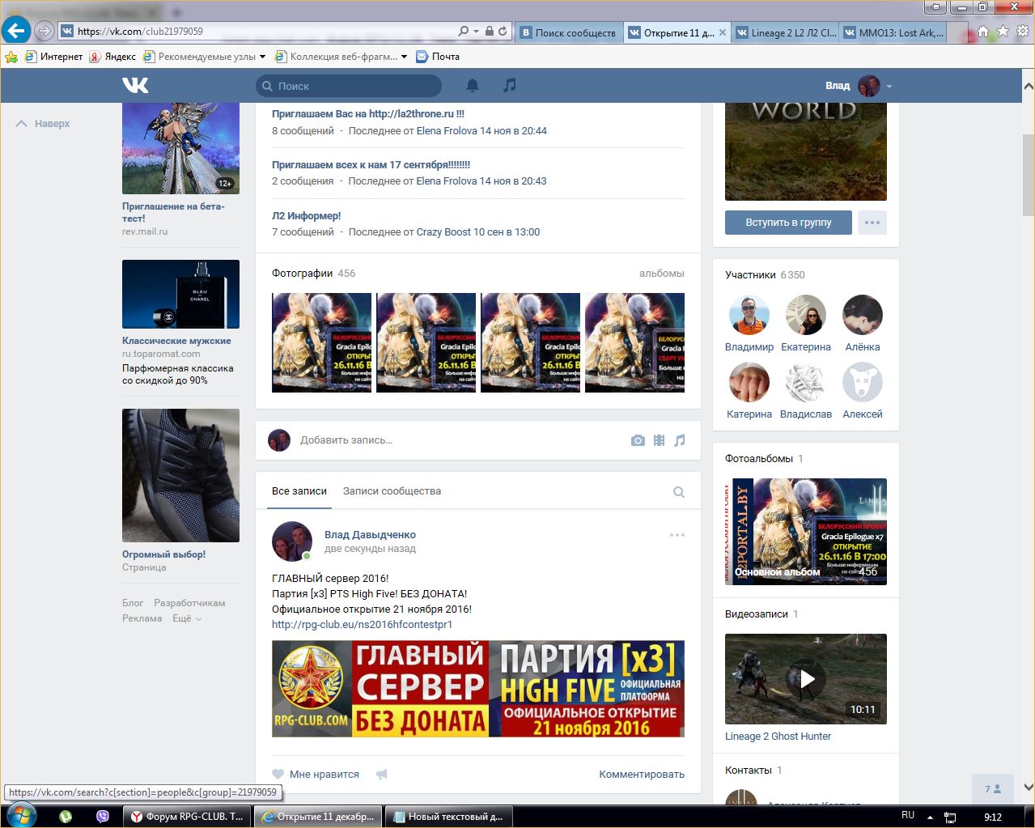Show hidden system tray icons arrow
Image resolution: width=1035 pixels, height=828 pixels.
point(930,817)
